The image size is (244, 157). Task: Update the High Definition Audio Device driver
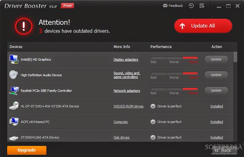(x=216, y=75)
